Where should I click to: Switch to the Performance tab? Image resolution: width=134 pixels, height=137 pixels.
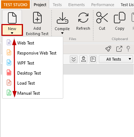coord(103,5)
